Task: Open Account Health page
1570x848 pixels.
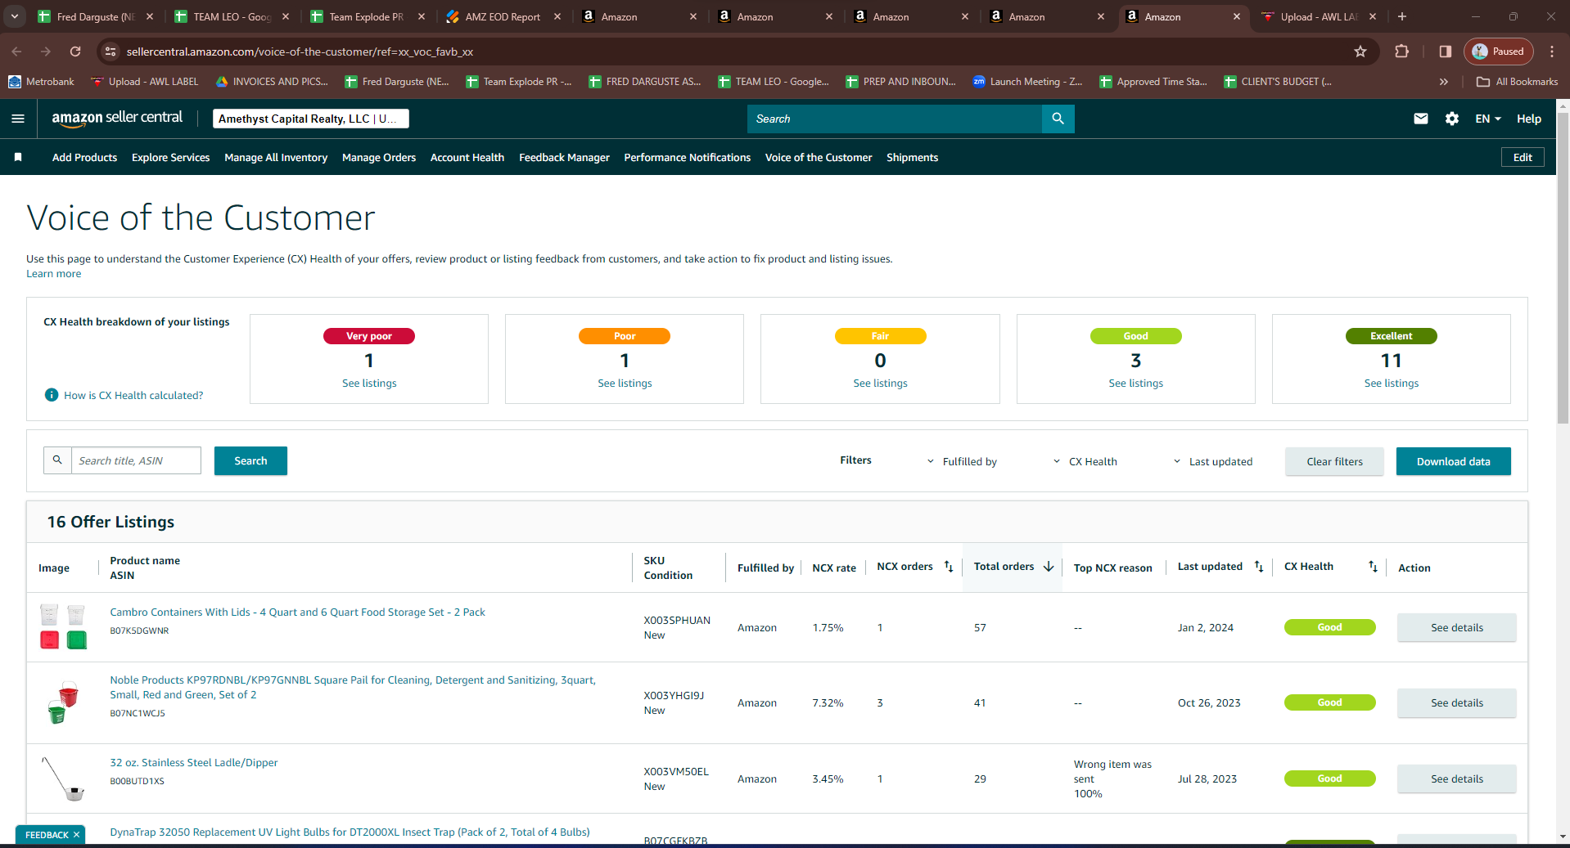Action: tap(467, 157)
